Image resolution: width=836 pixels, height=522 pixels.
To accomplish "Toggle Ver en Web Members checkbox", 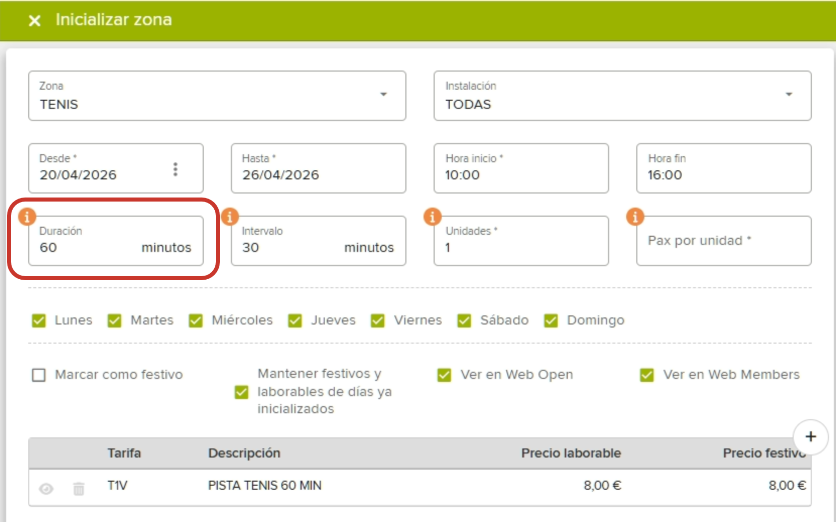I will (647, 375).
